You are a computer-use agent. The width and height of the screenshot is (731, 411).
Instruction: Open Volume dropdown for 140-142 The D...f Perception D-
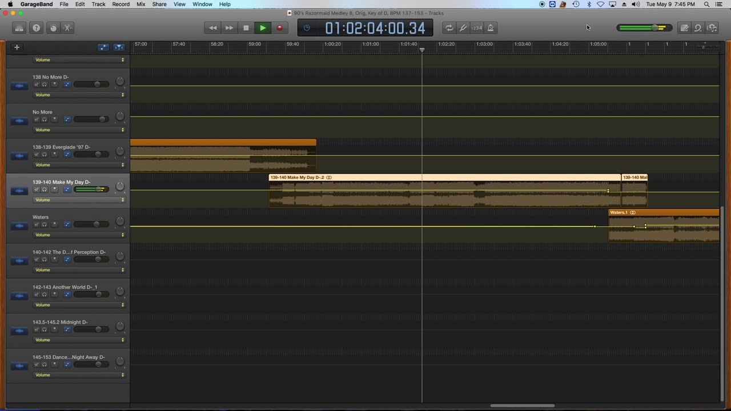click(79, 270)
